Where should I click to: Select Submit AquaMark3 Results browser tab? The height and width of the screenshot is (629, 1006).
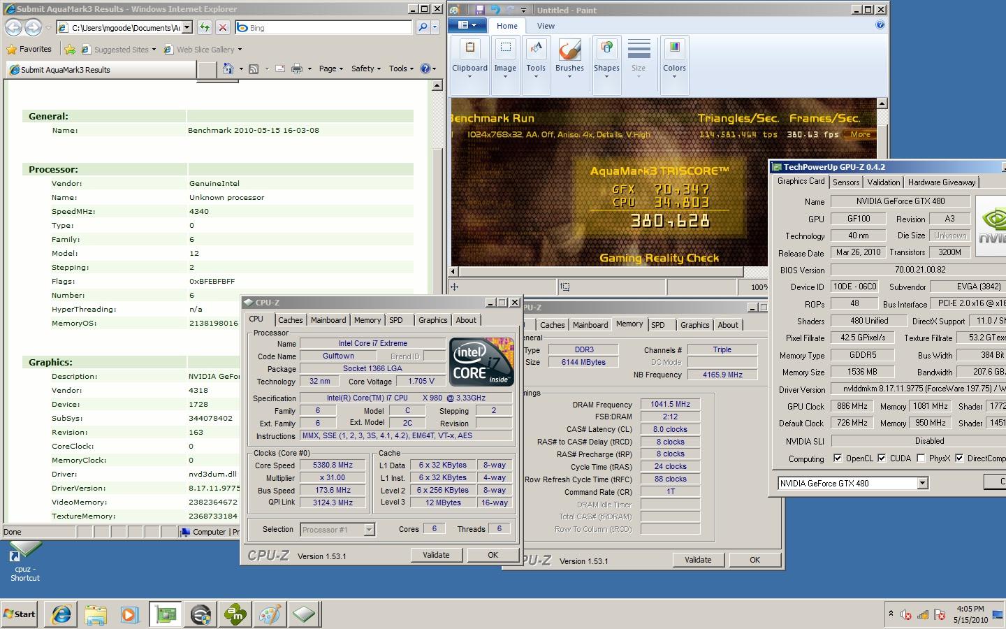tap(101, 69)
